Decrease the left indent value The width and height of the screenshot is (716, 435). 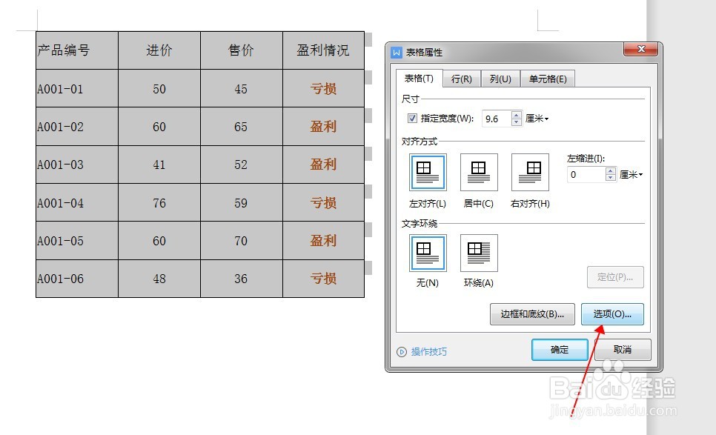[x=611, y=178]
